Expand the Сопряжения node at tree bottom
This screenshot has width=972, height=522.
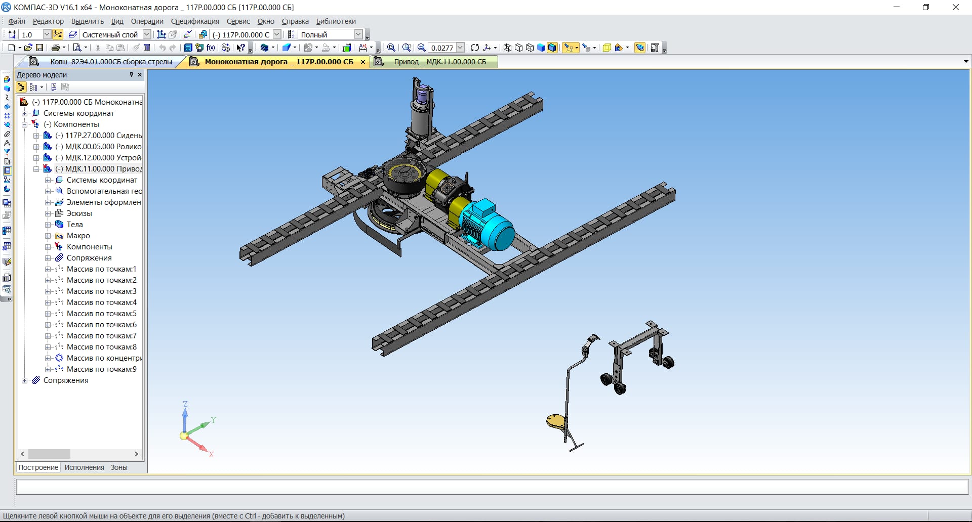coord(24,380)
